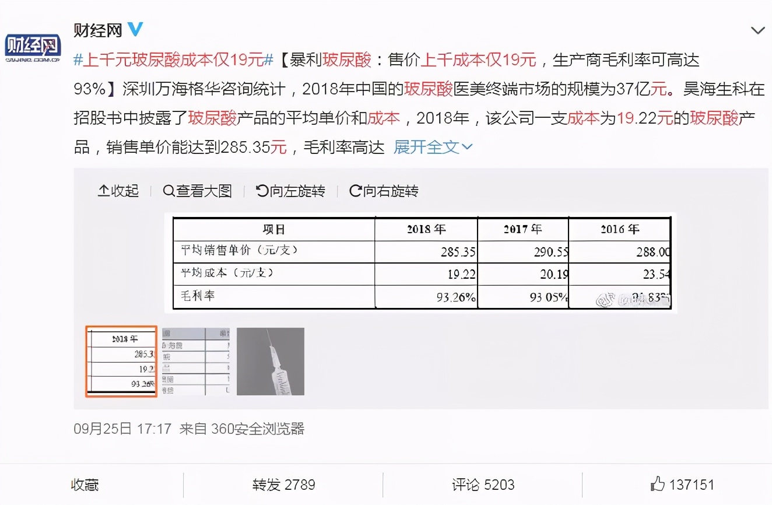772x505 pixels.
Task: Select the syringe photo thumbnail
Action: tap(271, 362)
